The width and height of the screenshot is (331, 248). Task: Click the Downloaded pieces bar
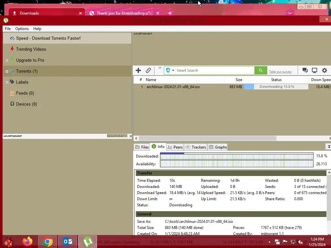(237, 156)
